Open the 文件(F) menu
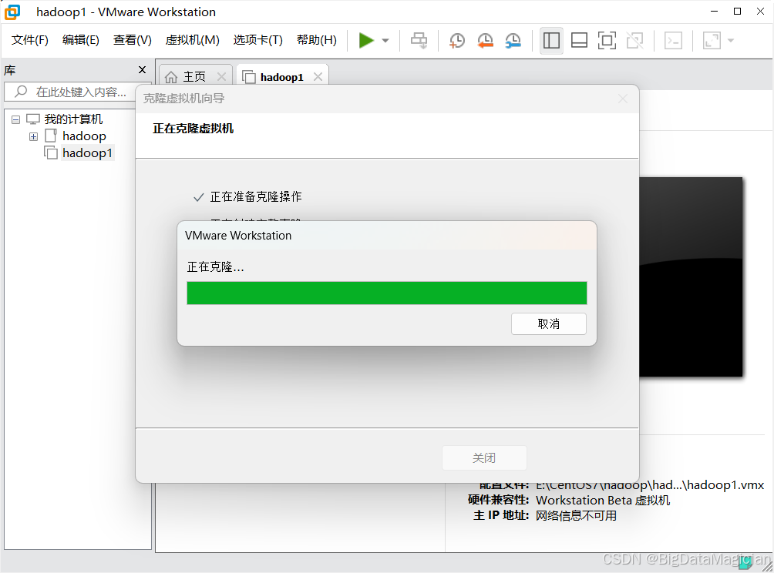The image size is (774, 573). click(x=30, y=40)
